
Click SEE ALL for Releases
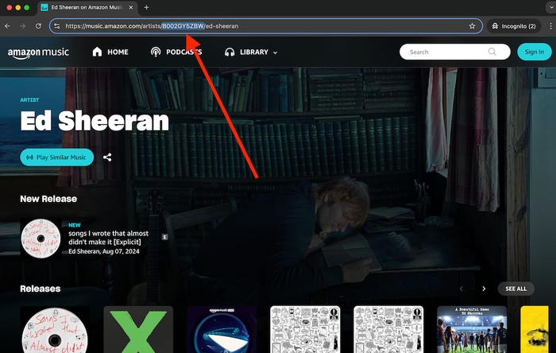point(516,289)
